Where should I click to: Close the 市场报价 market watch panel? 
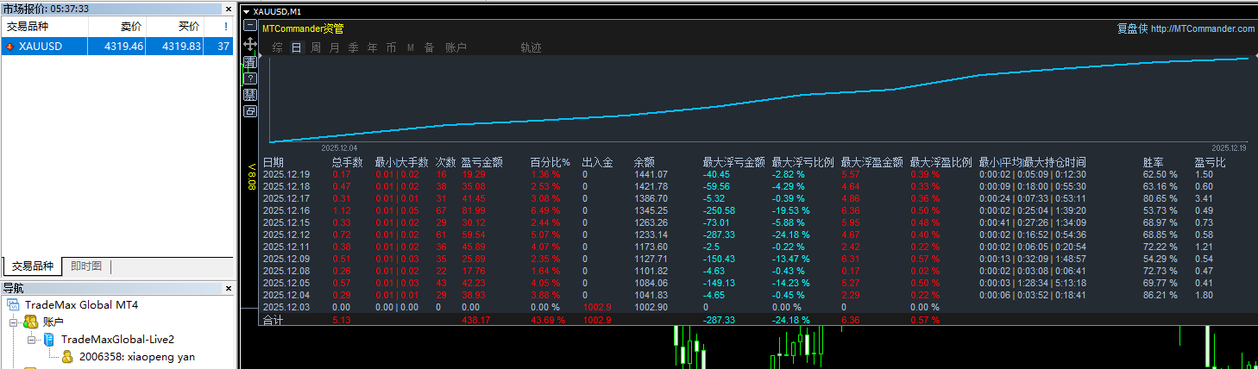[x=229, y=8]
